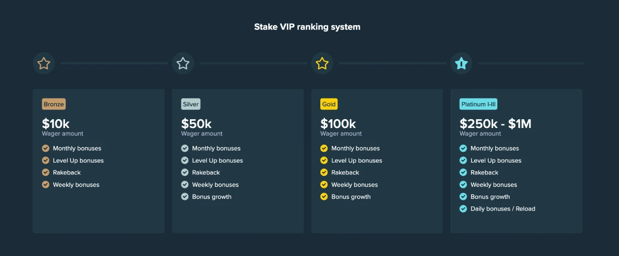Open the Platinum I-III tier badge

pos(478,104)
